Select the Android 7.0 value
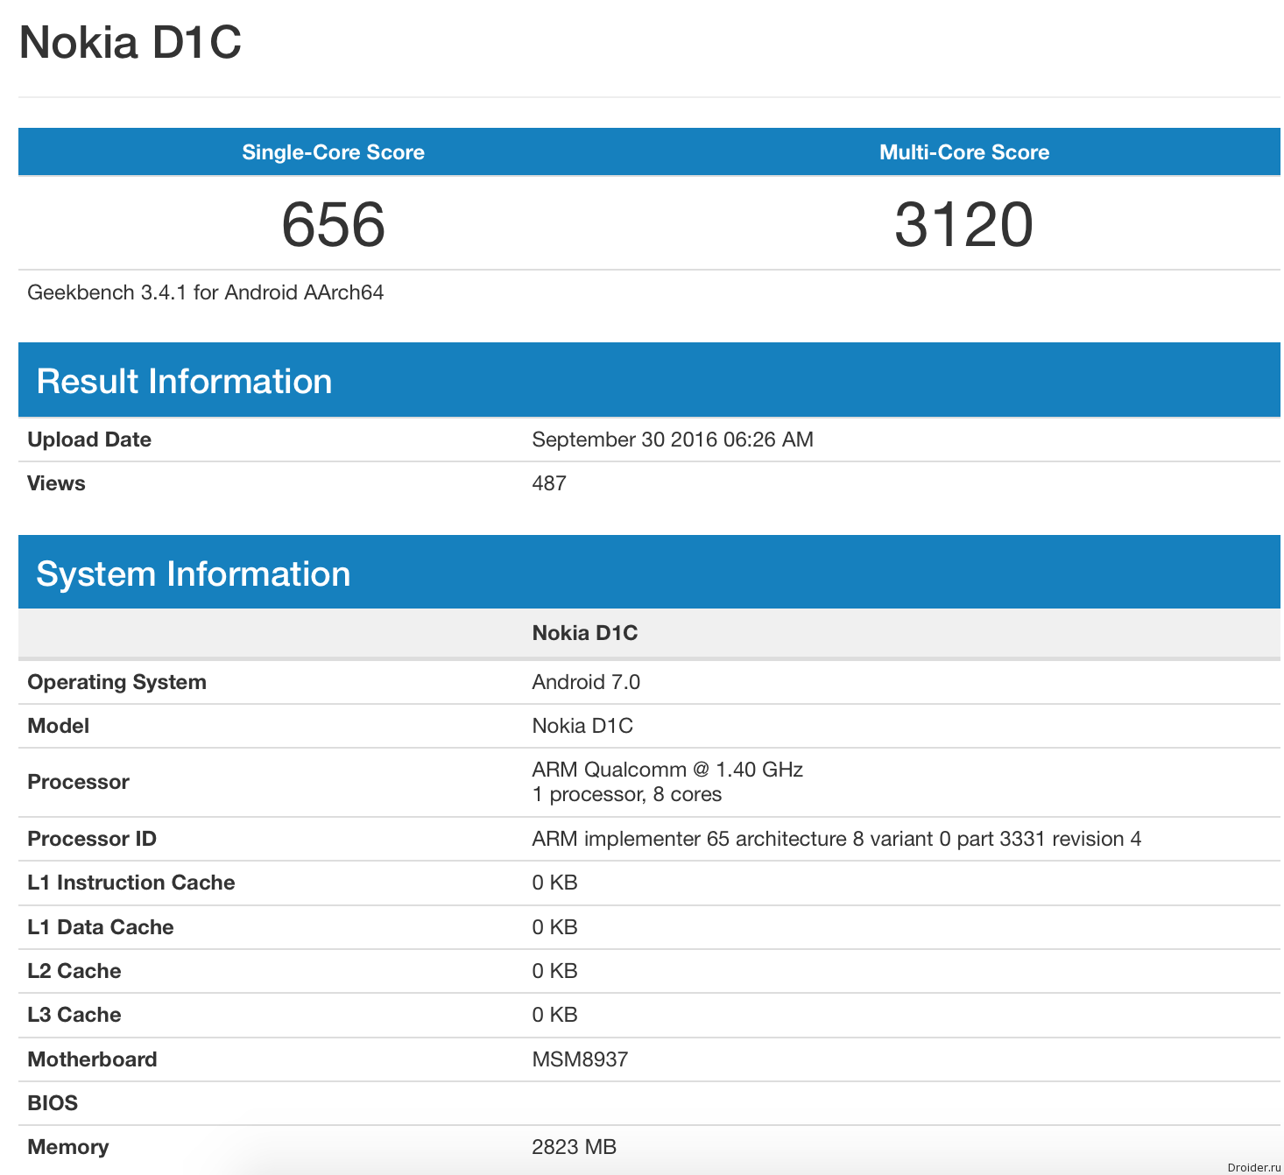The image size is (1284, 1175). 586,682
